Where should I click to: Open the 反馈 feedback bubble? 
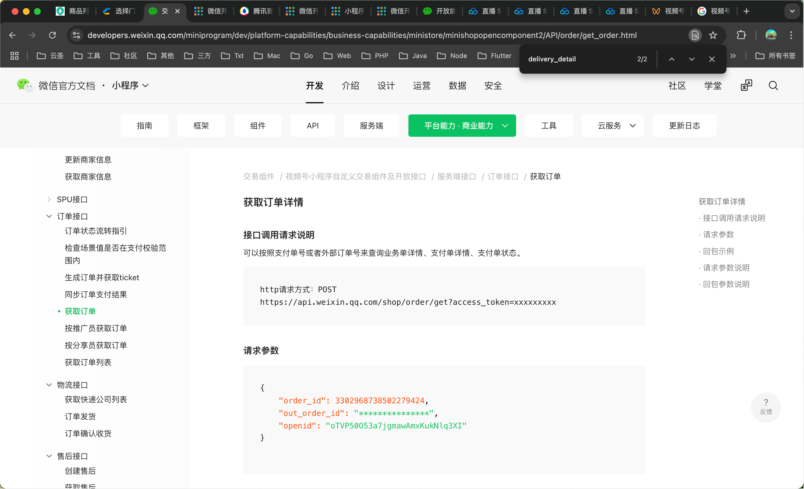pos(766,407)
